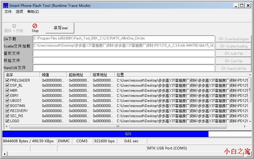
Task: Select the PRELOADER row name text
Action: pos(20,80)
